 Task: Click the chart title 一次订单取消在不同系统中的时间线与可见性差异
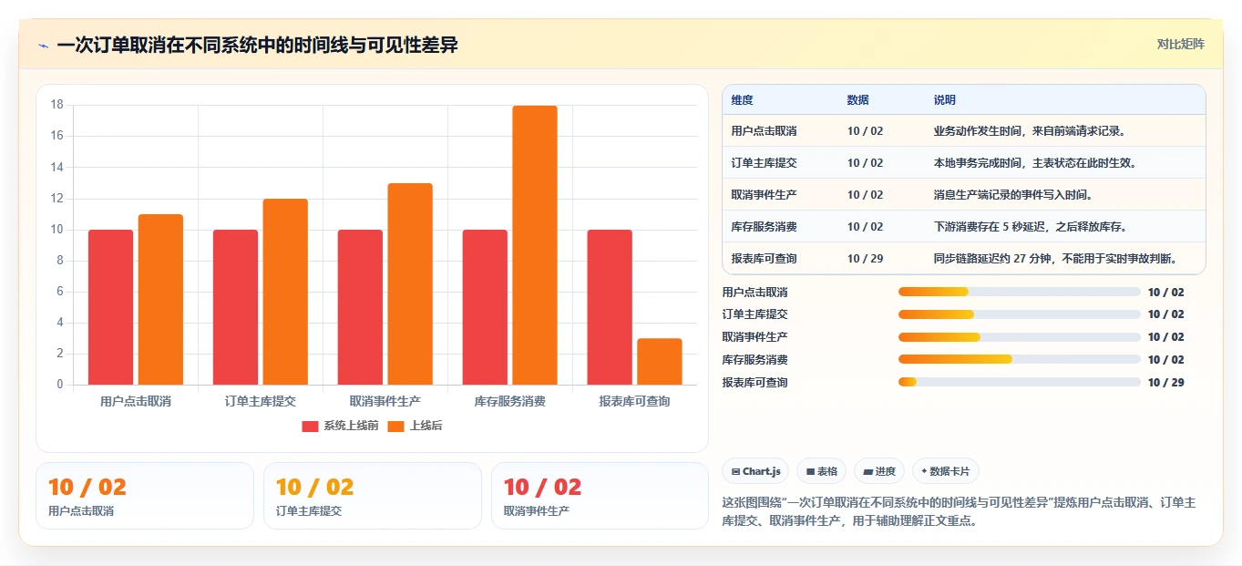pyautogui.click(x=257, y=46)
